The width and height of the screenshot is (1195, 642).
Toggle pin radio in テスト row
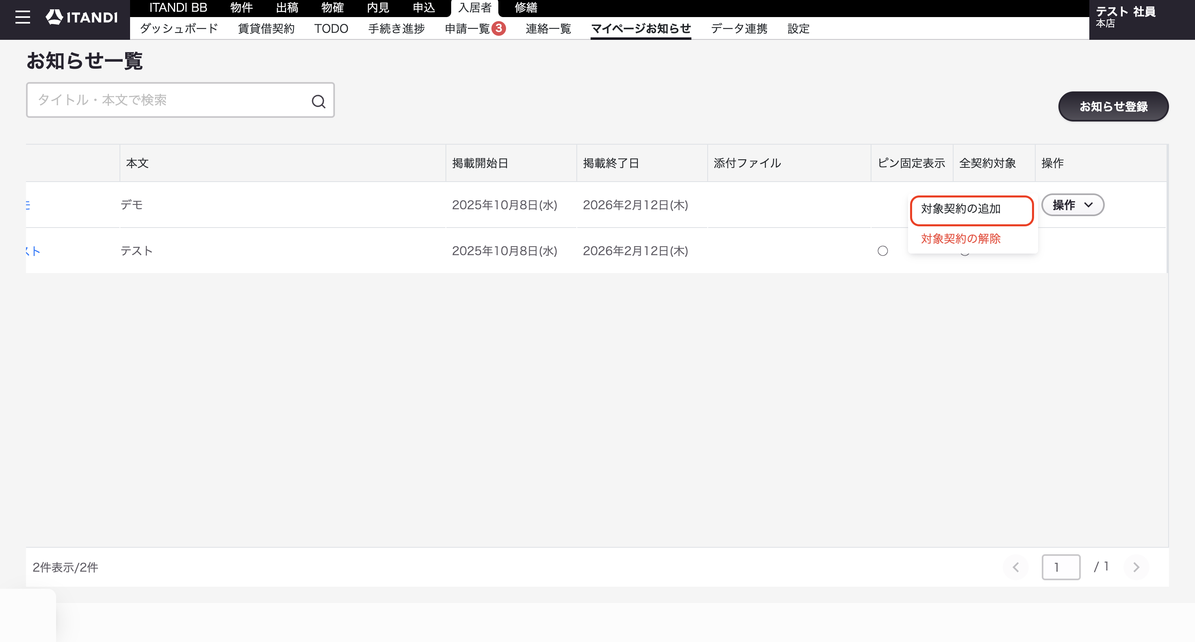tap(882, 251)
